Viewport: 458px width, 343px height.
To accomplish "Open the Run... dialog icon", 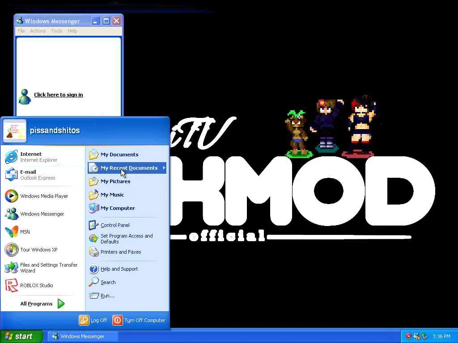I will click(x=94, y=296).
